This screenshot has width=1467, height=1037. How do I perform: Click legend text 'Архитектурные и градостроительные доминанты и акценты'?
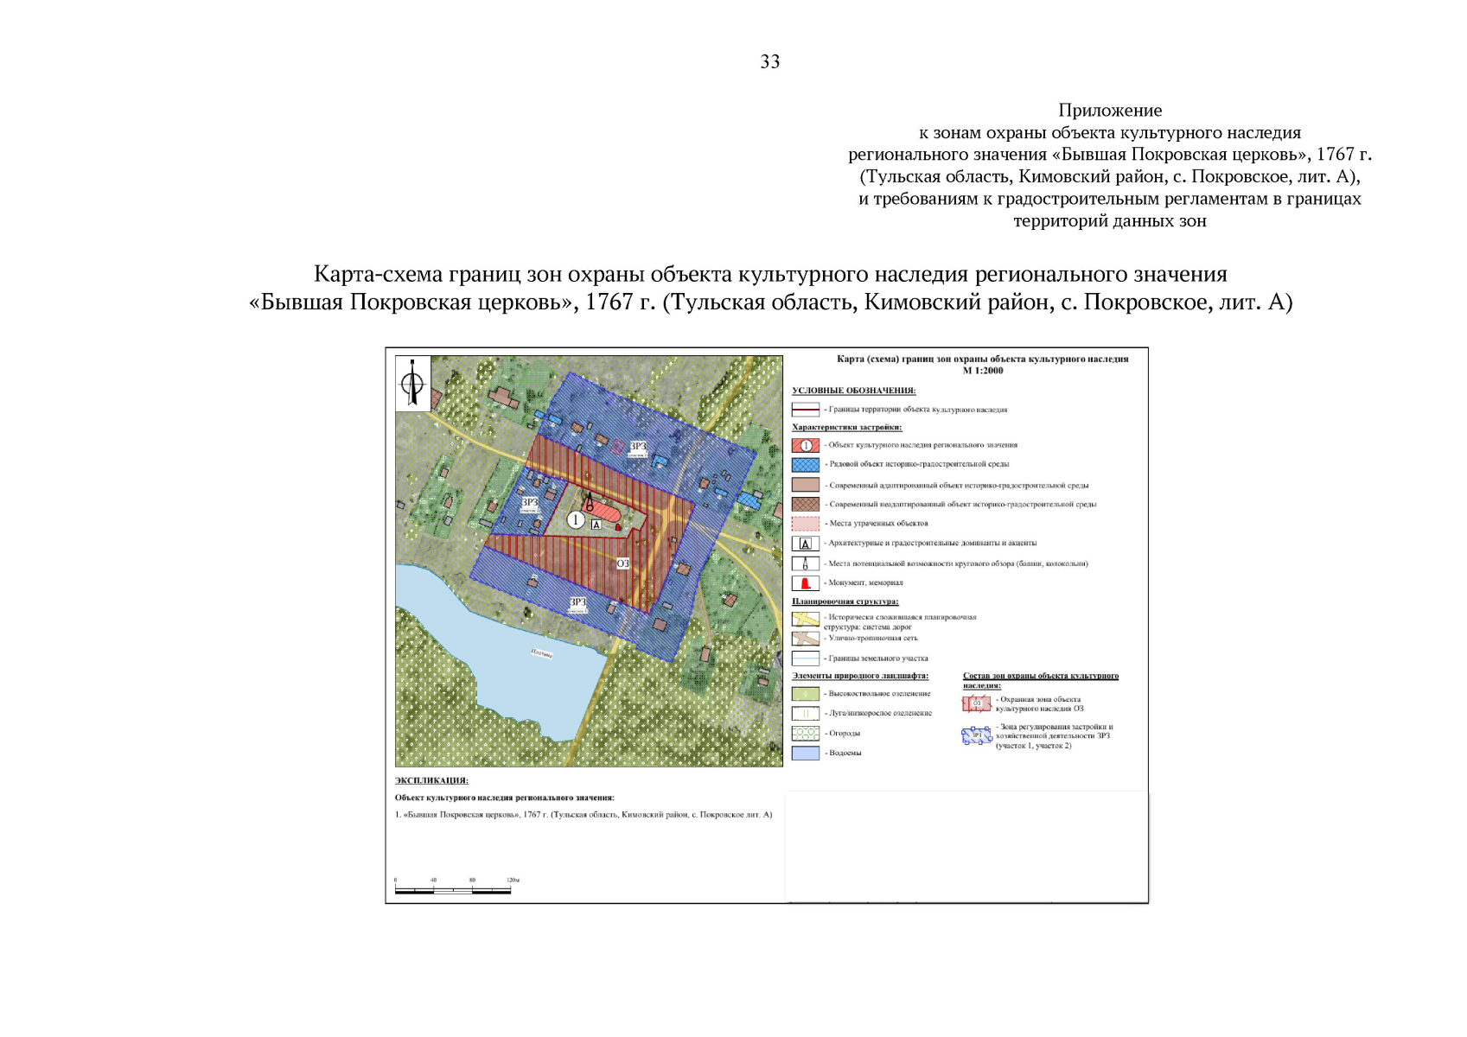pyautogui.click(x=932, y=544)
